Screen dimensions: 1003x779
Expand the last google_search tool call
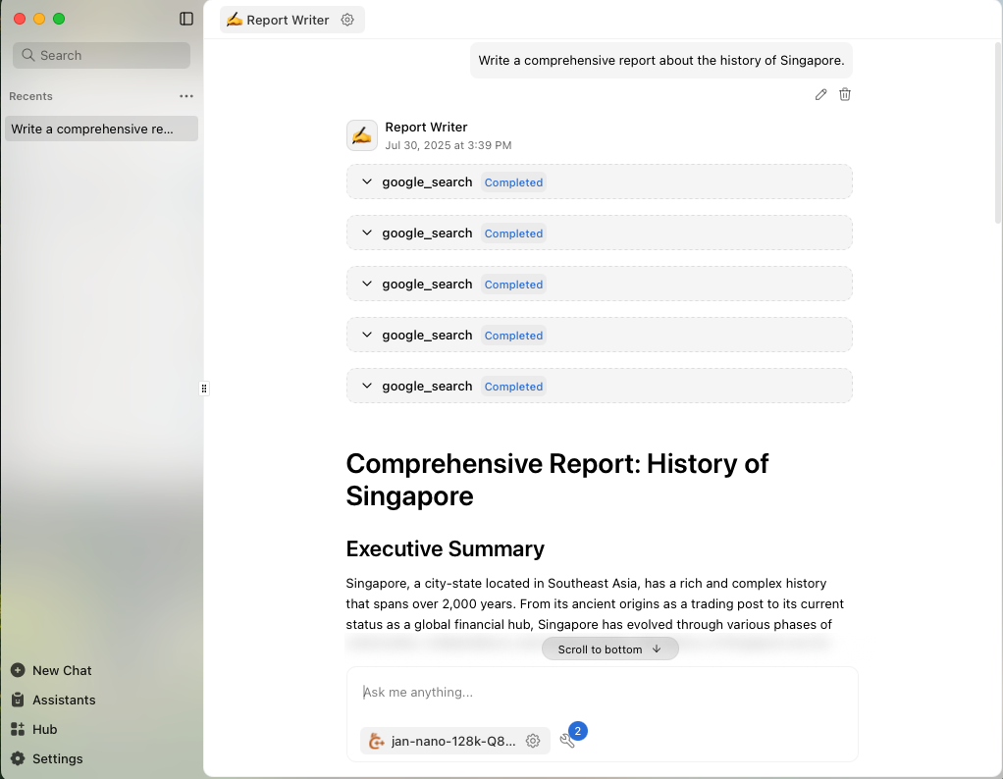366,386
